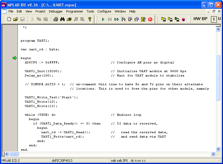Click the 'Delay_ms(100);' statement
This screenshot has height=164, width=223.
39,76
